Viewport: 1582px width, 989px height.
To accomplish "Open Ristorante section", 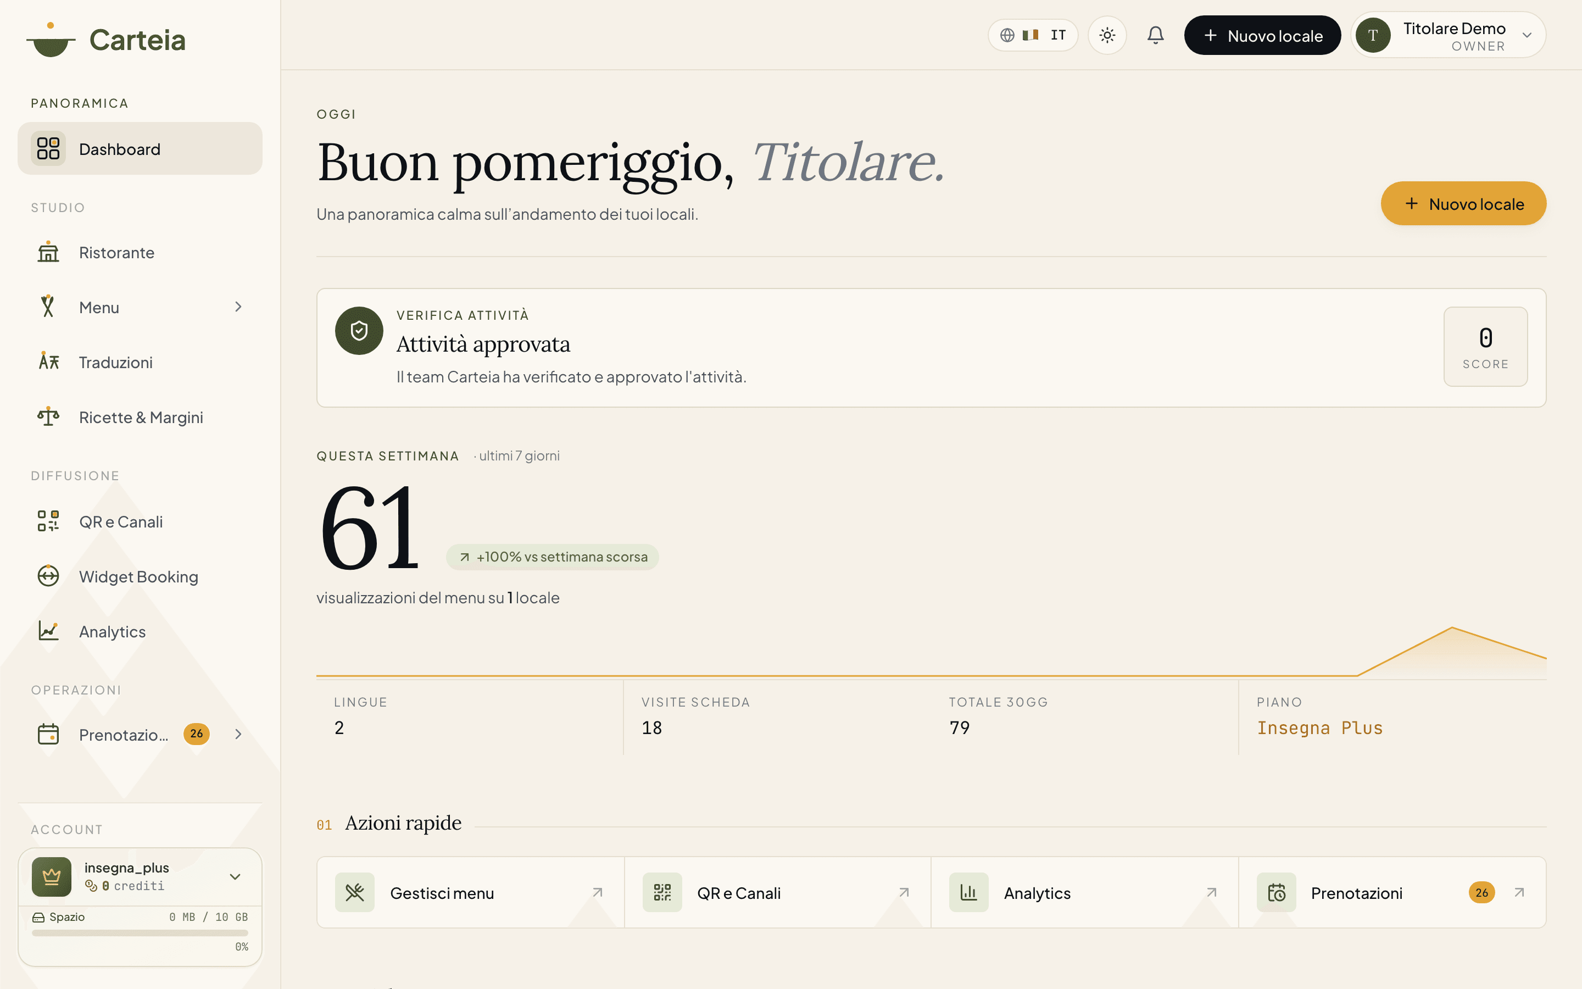I will pos(140,253).
